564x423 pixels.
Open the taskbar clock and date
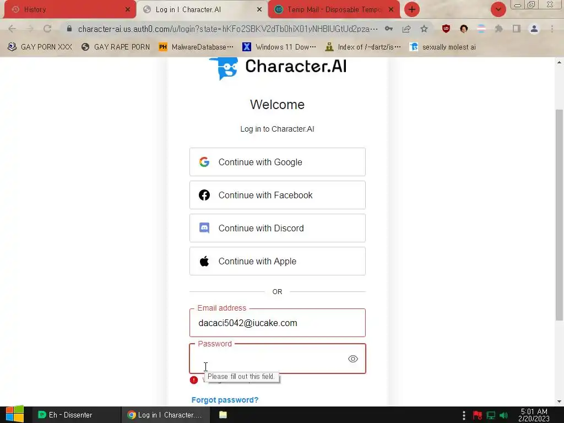click(534, 415)
